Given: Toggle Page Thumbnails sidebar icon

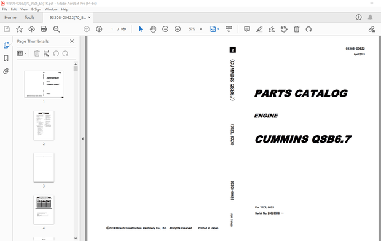Looking at the screenshot, I should click(x=6, y=45).
